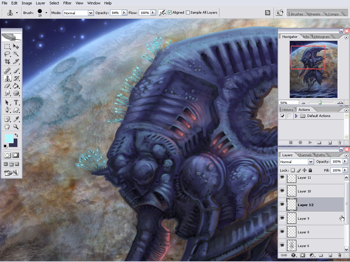Open the Filter menu
The height and width of the screenshot is (262, 350).
click(x=67, y=3)
